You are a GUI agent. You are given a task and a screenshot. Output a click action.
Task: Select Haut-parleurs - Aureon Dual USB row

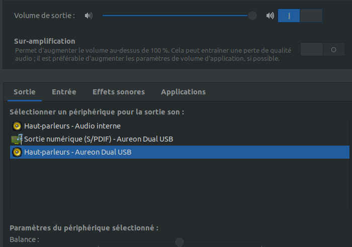(78, 152)
